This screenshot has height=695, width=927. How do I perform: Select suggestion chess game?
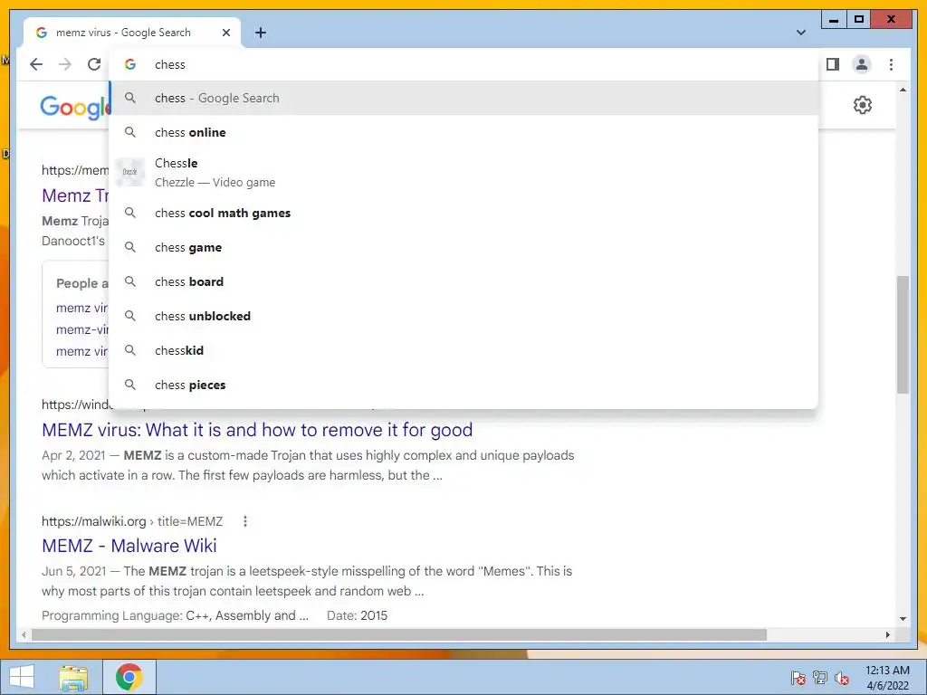pyautogui.click(x=464, y=247)
